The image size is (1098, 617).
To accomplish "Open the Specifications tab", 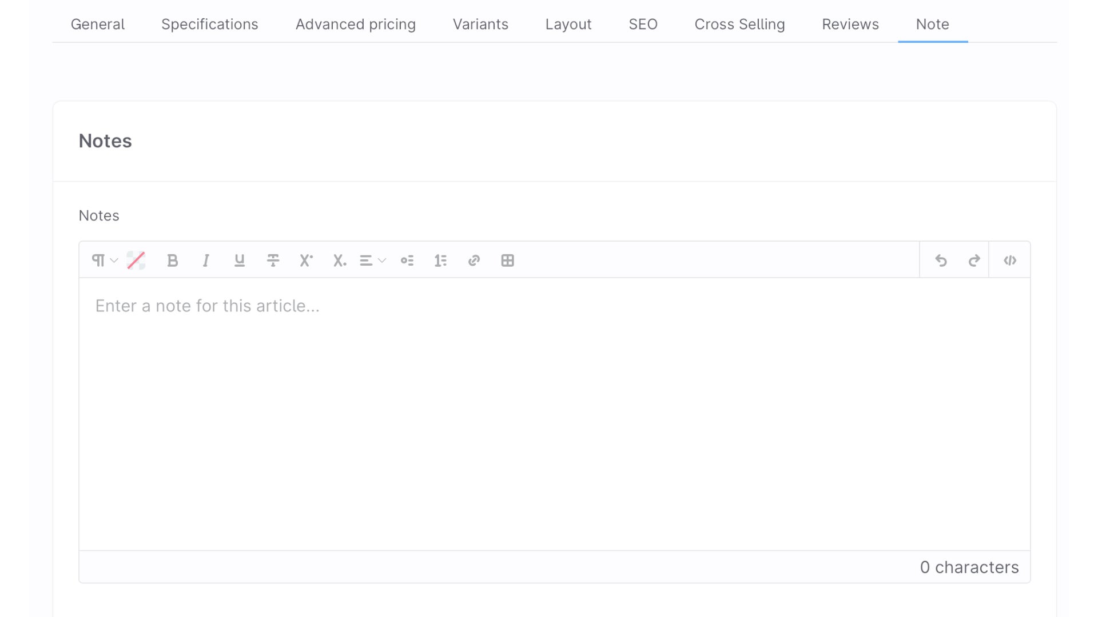I will pyautogui.click(x=210, y=24).
